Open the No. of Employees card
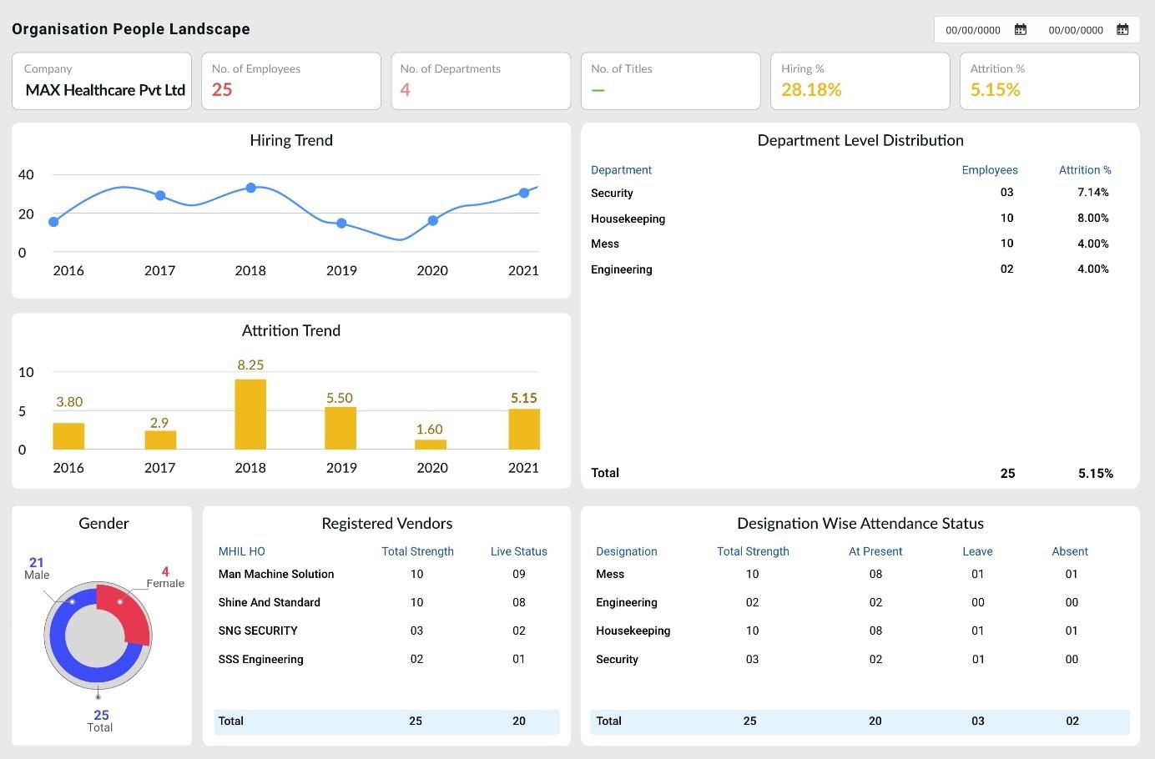The width and height of the screenshot is (1155, 759). click(291, 81)
